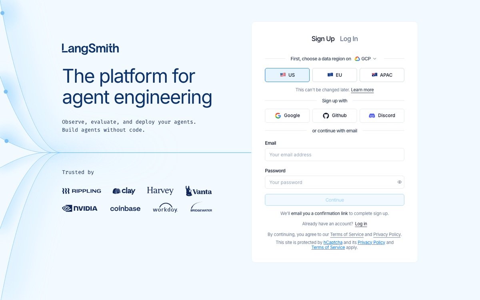Sign up with Discord
This screenshot has height=300, width=480.
(x=382, y=116)
